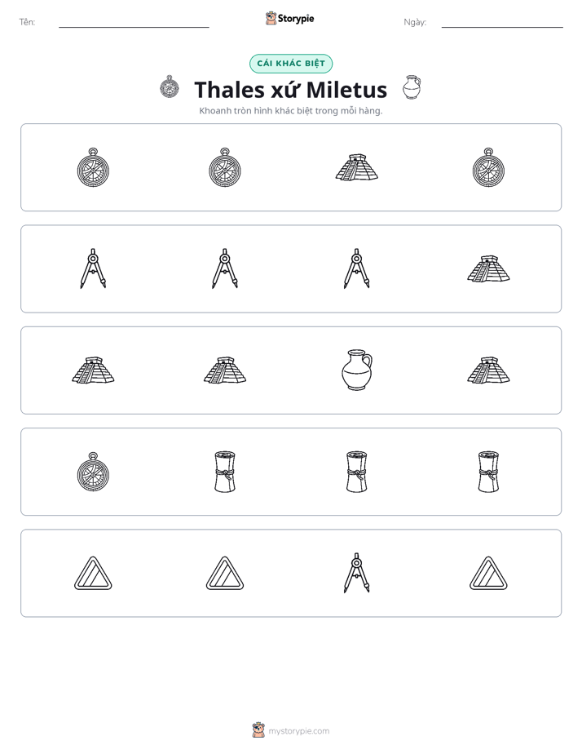Screen dimensions: 582x754
Task: Select the jug in the third row
Action: coord(357,370)
